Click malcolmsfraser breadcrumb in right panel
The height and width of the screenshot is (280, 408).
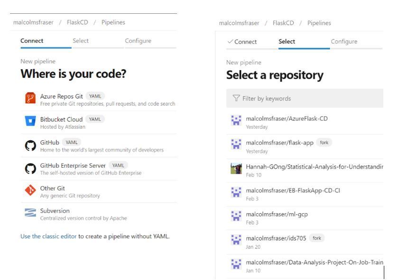(239, 23)
